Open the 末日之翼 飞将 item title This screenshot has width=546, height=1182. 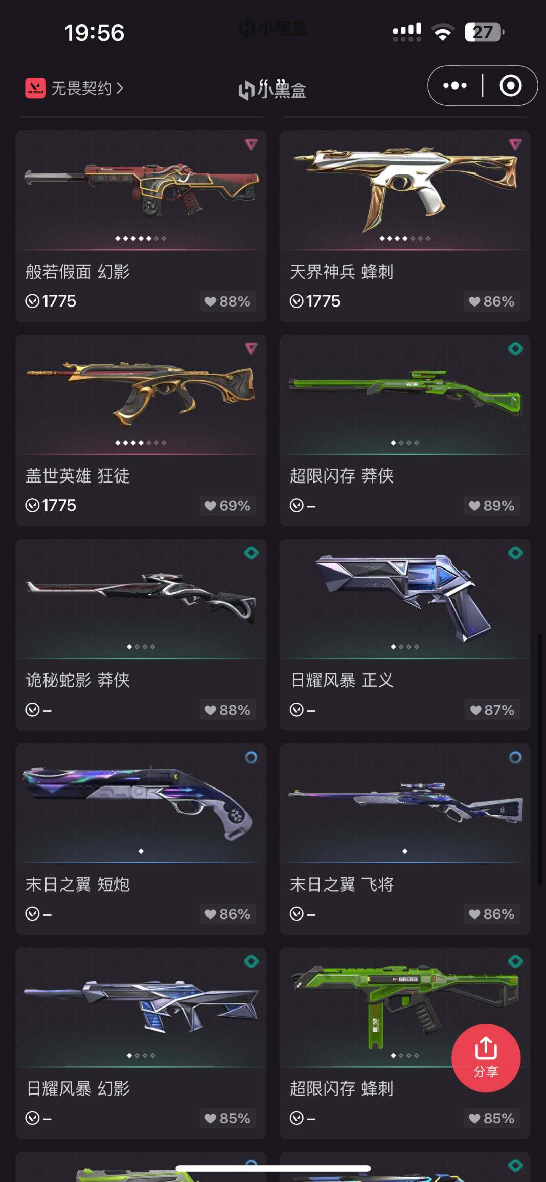click(x=342, y=884)
